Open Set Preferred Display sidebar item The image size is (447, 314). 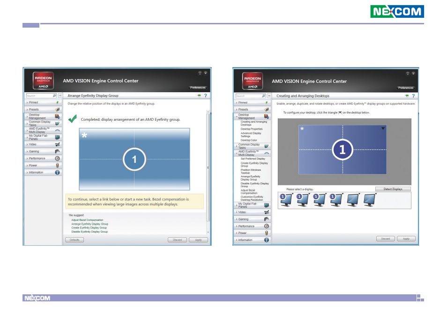click(x=253, y=159)
